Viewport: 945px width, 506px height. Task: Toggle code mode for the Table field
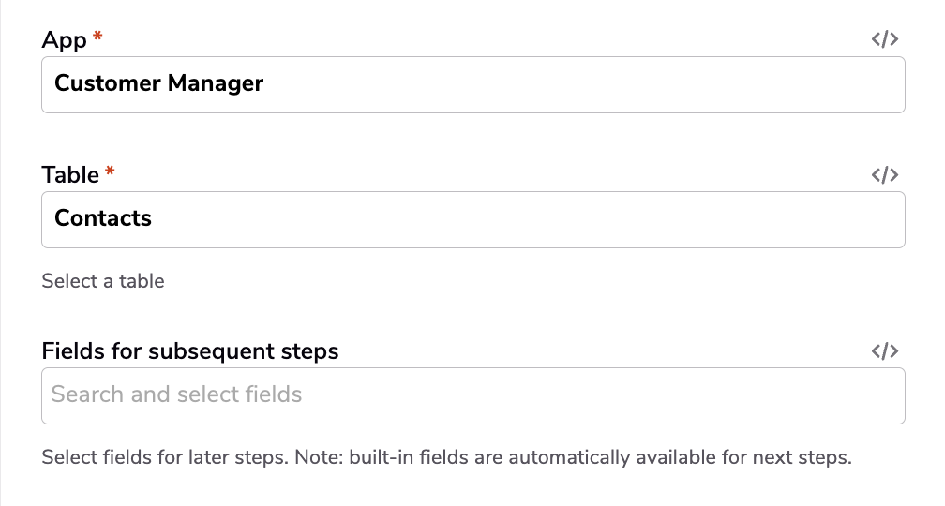pos(885,175)
